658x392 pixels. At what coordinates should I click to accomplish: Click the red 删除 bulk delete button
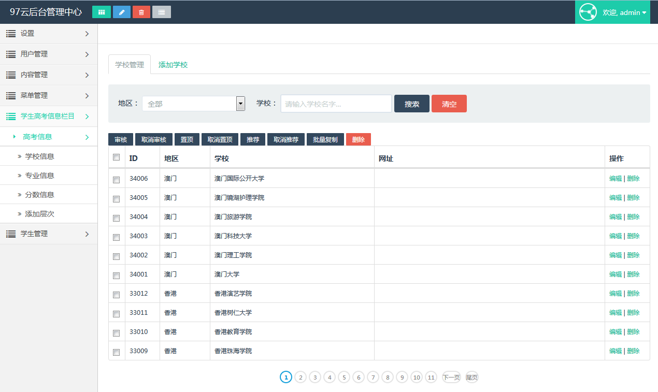359,139
